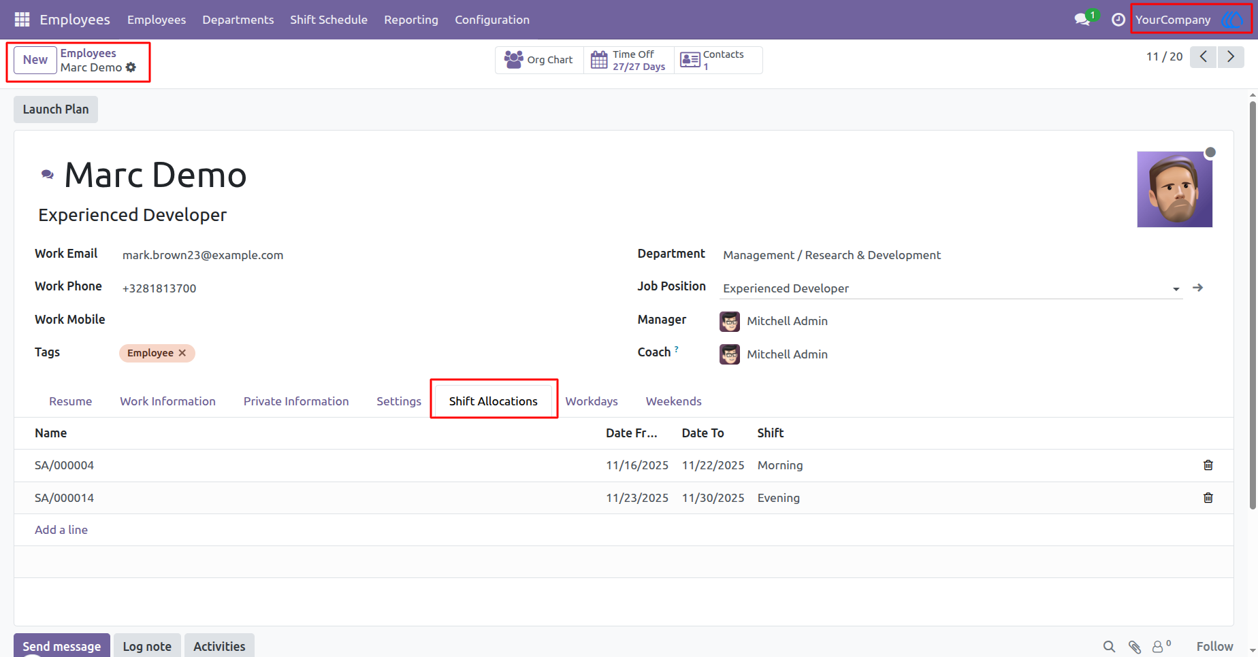Viewport: 1258px width, 657px height.
Task: Switch to the Work Information tab
Action: (167, 401)
